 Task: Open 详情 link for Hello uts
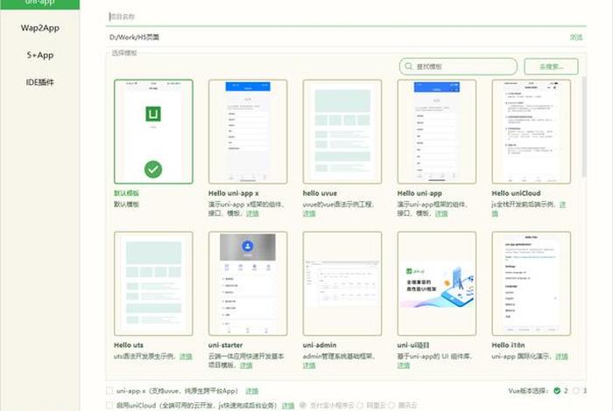point(186,357)
